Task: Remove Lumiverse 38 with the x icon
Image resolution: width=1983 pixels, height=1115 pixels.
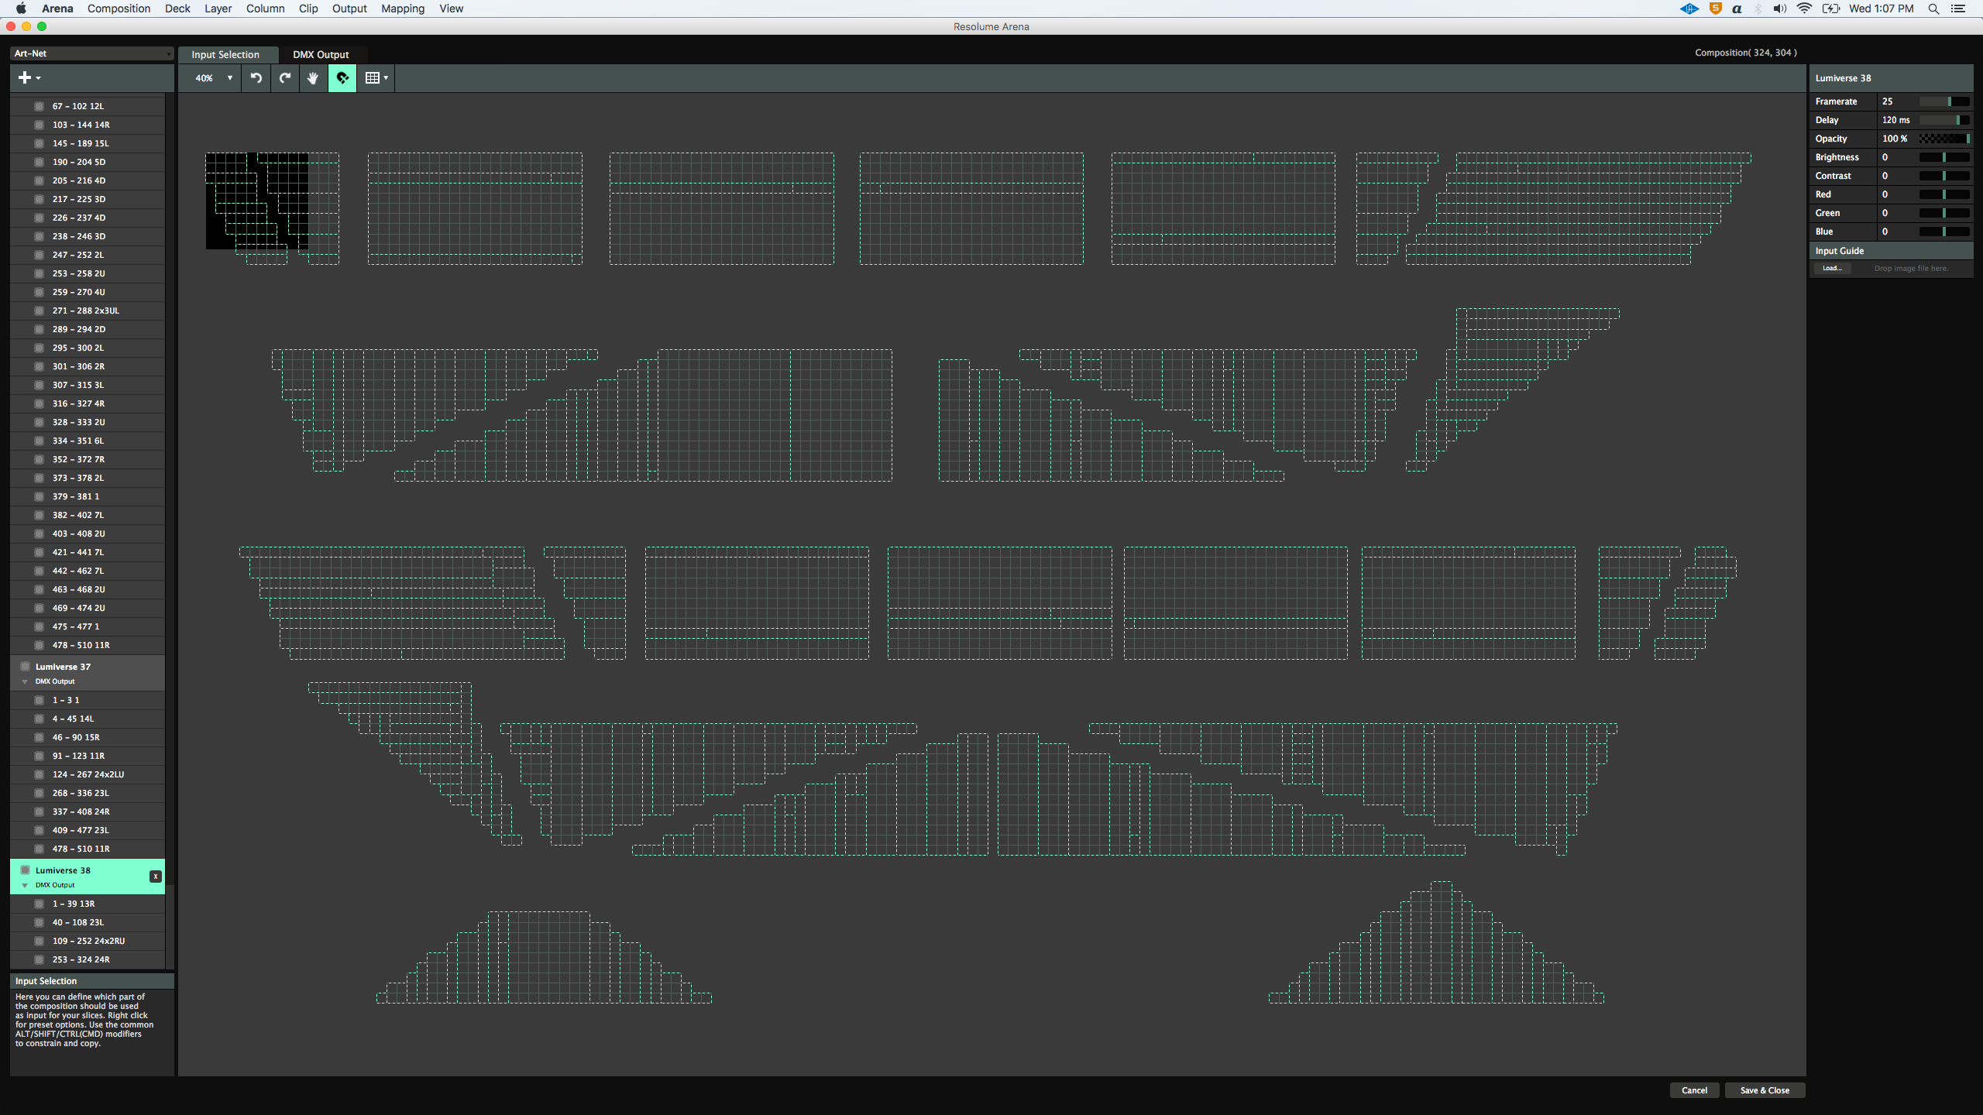Action: [x=156, y=877]
